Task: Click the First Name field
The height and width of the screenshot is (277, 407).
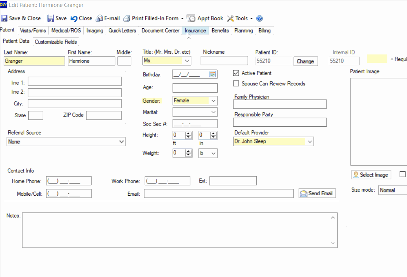Action: 91,61
